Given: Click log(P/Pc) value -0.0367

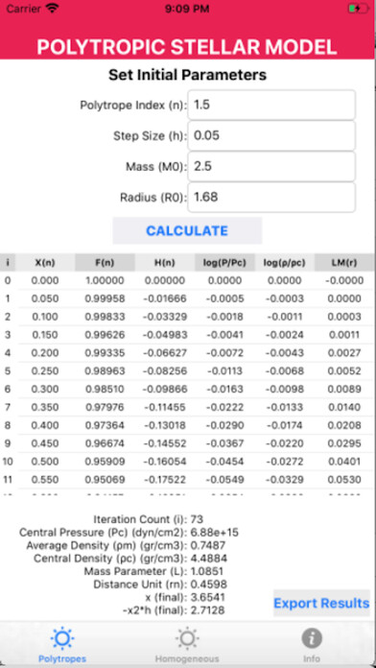Looking at the screenshot, I should click(x=224, y=444).
